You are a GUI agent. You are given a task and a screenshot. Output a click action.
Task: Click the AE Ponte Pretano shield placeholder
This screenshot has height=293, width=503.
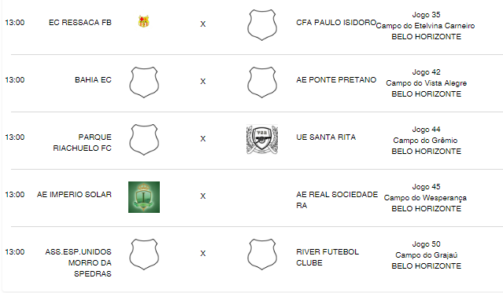click(x=262, y=82)
